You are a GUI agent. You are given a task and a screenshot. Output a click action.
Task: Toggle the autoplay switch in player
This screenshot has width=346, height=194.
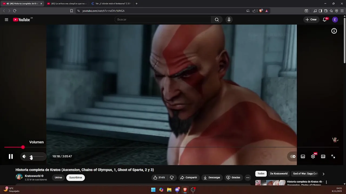point(293,157)
